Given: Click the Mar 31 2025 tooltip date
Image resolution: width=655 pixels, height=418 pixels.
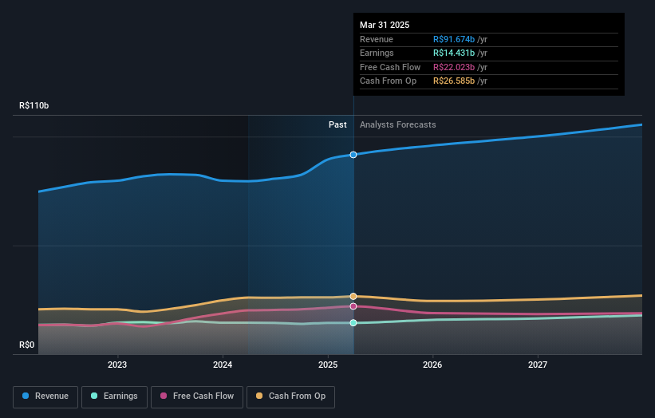Looking at the screenshot, I should click(x=385, y=25).
